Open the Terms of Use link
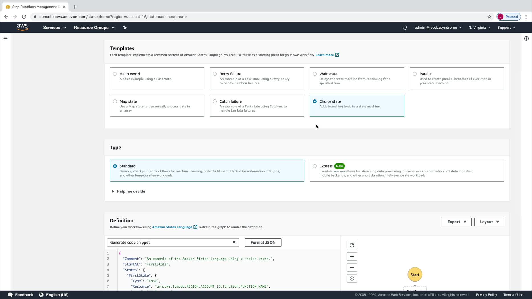The width and height of the screenshot is (532, 299). pyautogui.click(x=513, y=295)
